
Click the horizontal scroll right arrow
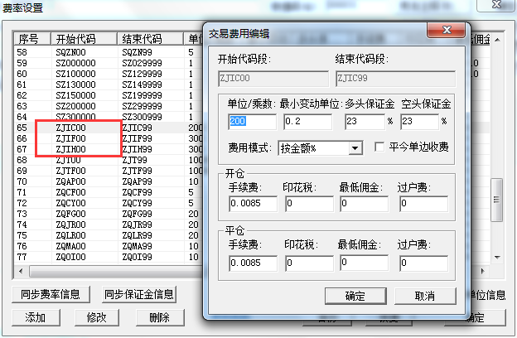483,272
